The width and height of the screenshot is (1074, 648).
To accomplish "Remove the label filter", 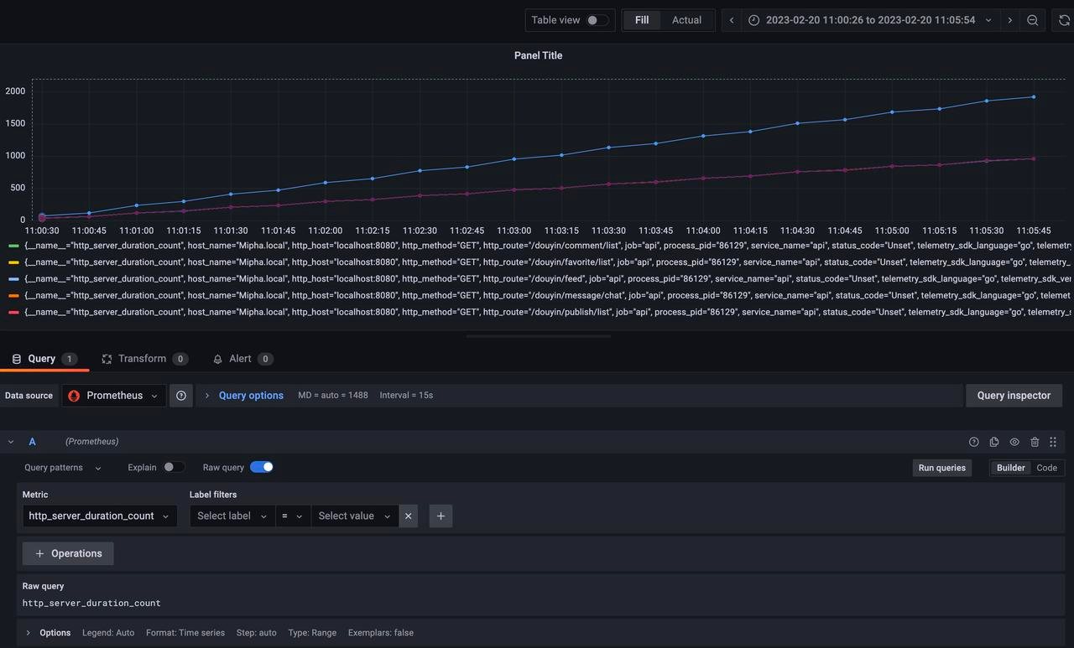I will [409, 516].
